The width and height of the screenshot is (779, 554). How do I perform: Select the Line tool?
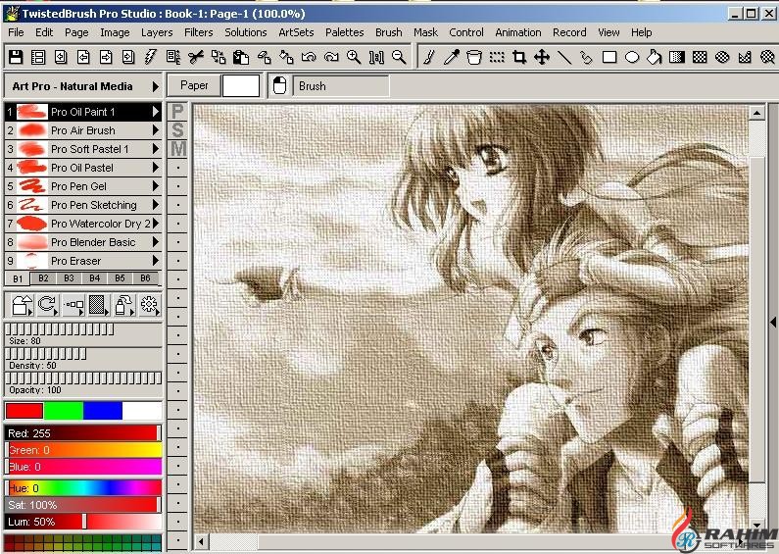tap(564, 57)
